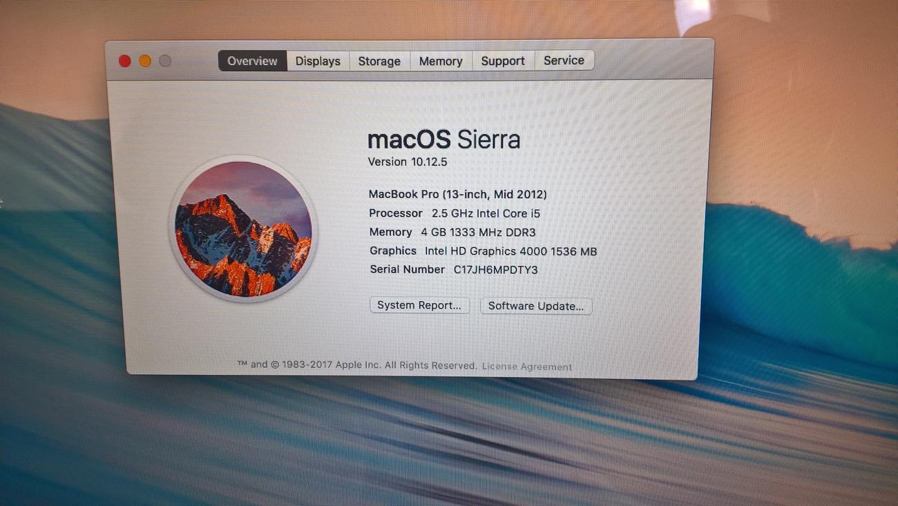Switch to the Overview tab
The width and height of the screenshot is (898, 506).
(x=252, y=61)
